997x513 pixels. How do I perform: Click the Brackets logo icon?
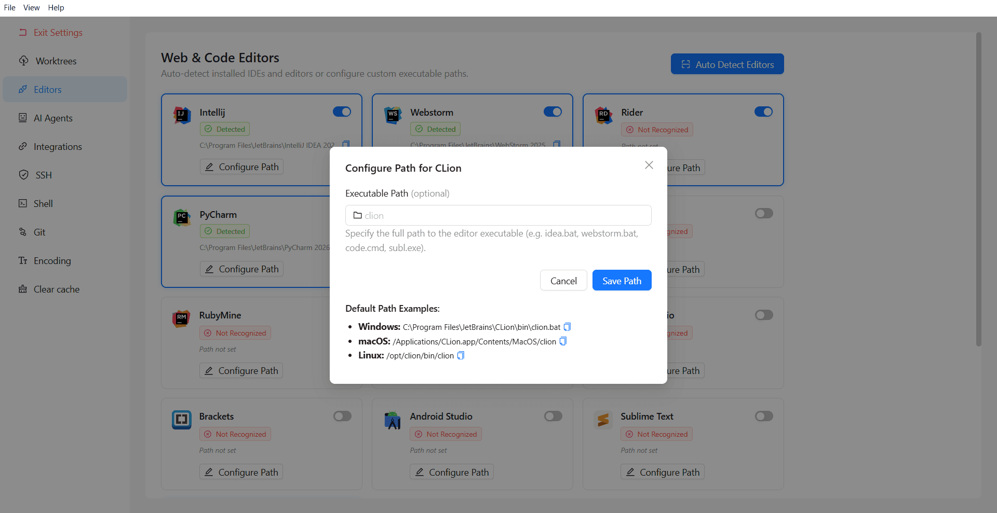181,419
